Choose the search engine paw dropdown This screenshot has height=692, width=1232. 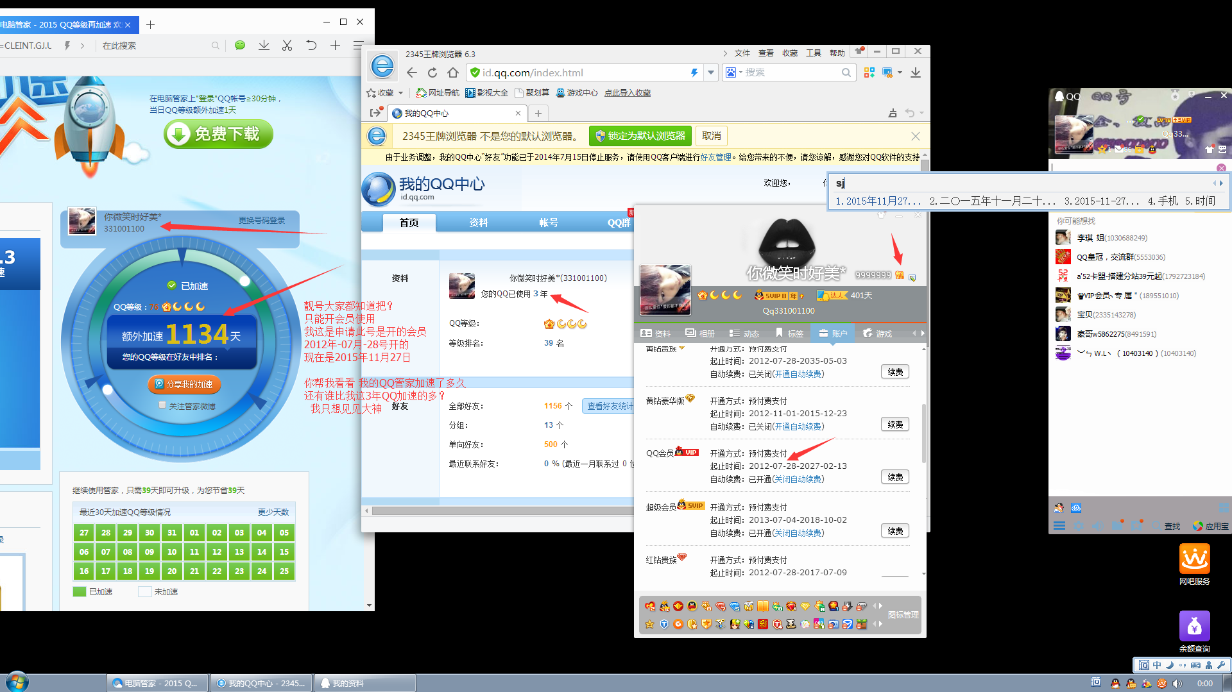733,72
